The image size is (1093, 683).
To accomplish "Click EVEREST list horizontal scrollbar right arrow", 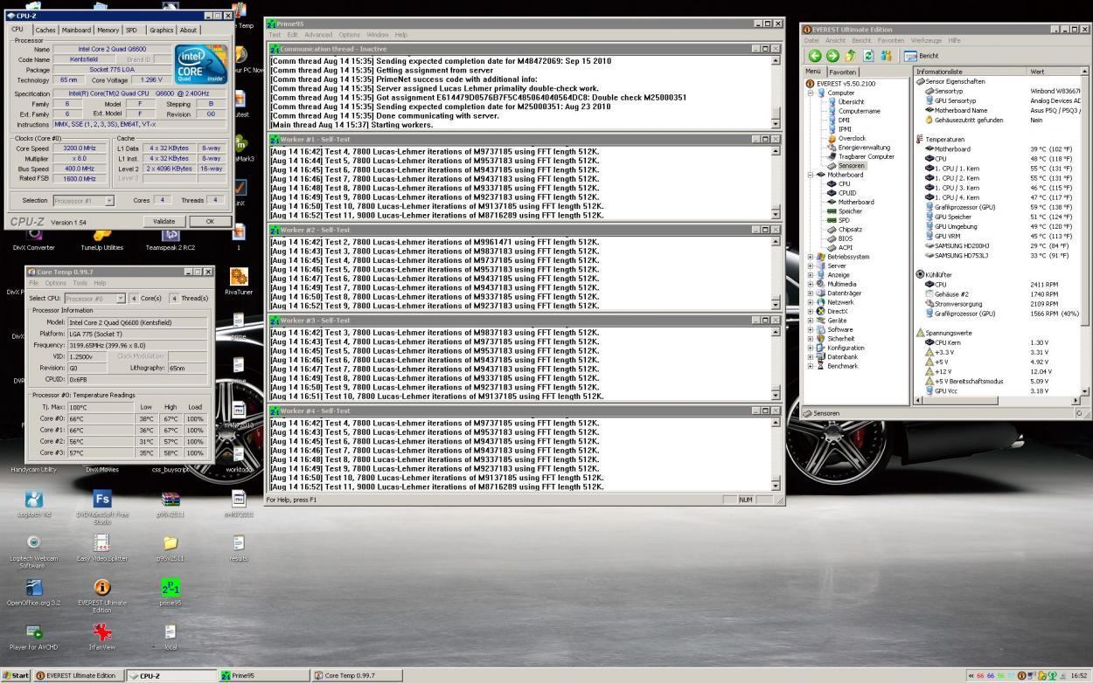I will click(x=1076, y=400).
